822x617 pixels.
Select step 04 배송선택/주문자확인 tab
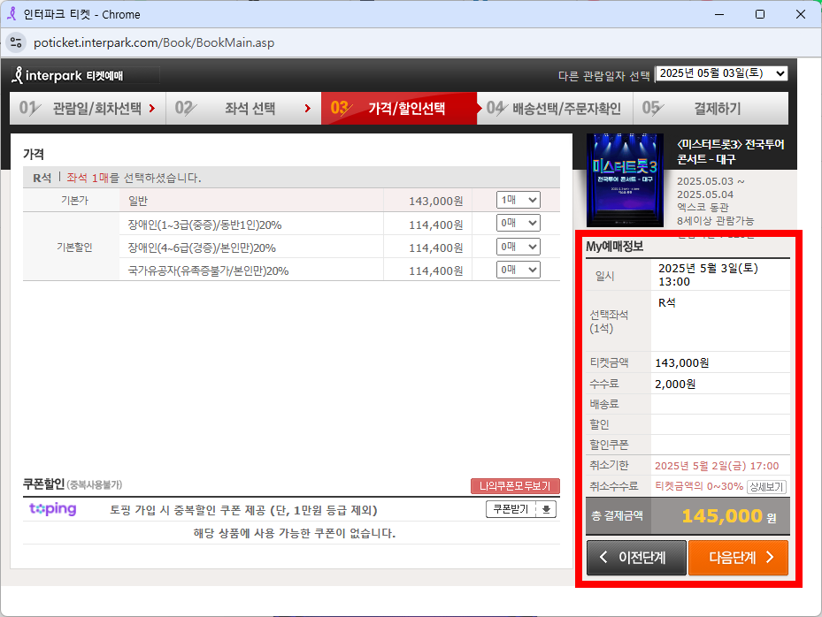[x=555, y=109]
